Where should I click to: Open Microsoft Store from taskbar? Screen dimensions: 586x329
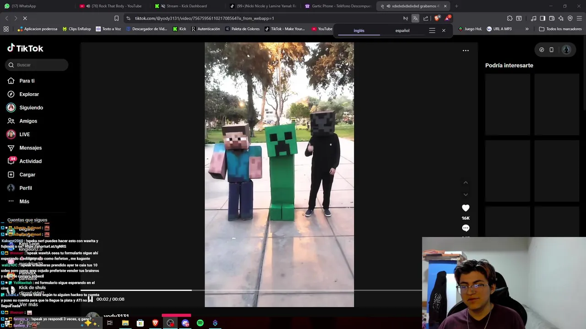point(140,323)
